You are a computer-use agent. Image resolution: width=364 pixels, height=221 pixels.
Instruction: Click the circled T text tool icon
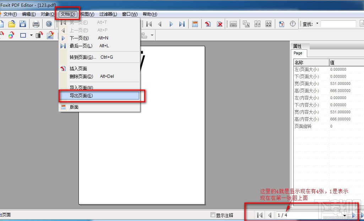coord(293,24)
